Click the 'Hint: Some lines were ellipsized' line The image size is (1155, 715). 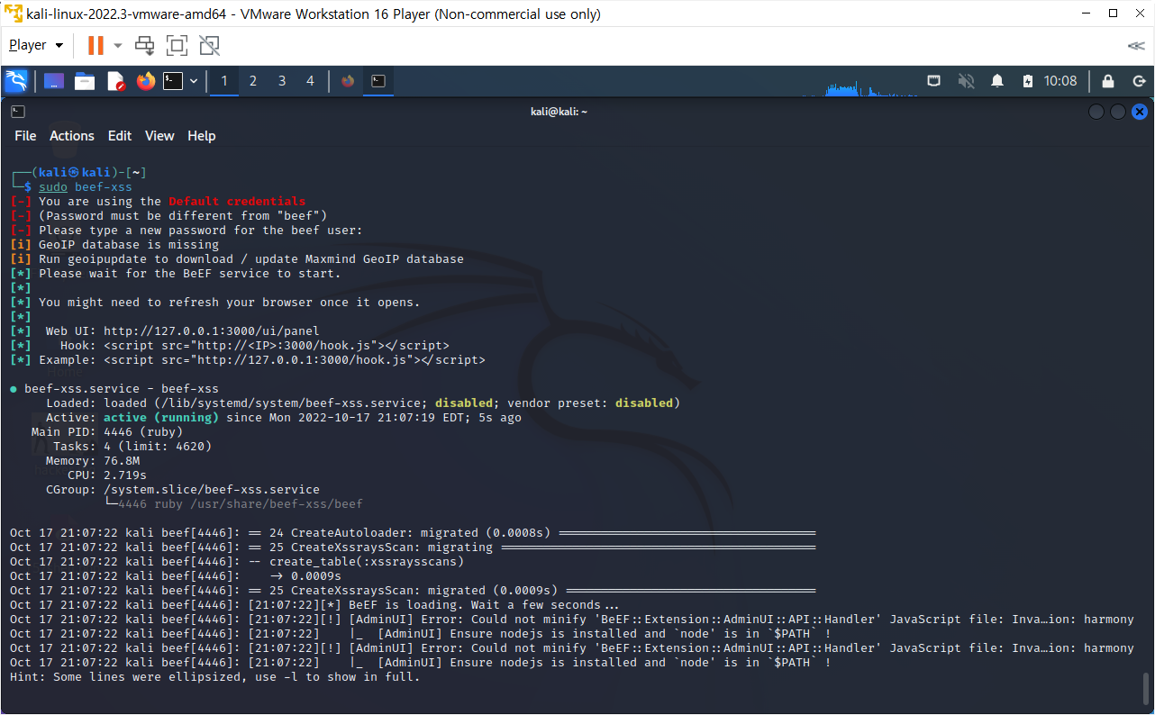(215, 677)
